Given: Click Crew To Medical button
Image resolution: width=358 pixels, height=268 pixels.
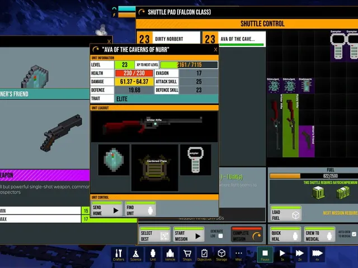Looking at the screenshot, I should pyautogui.click(x=319, y=234).
